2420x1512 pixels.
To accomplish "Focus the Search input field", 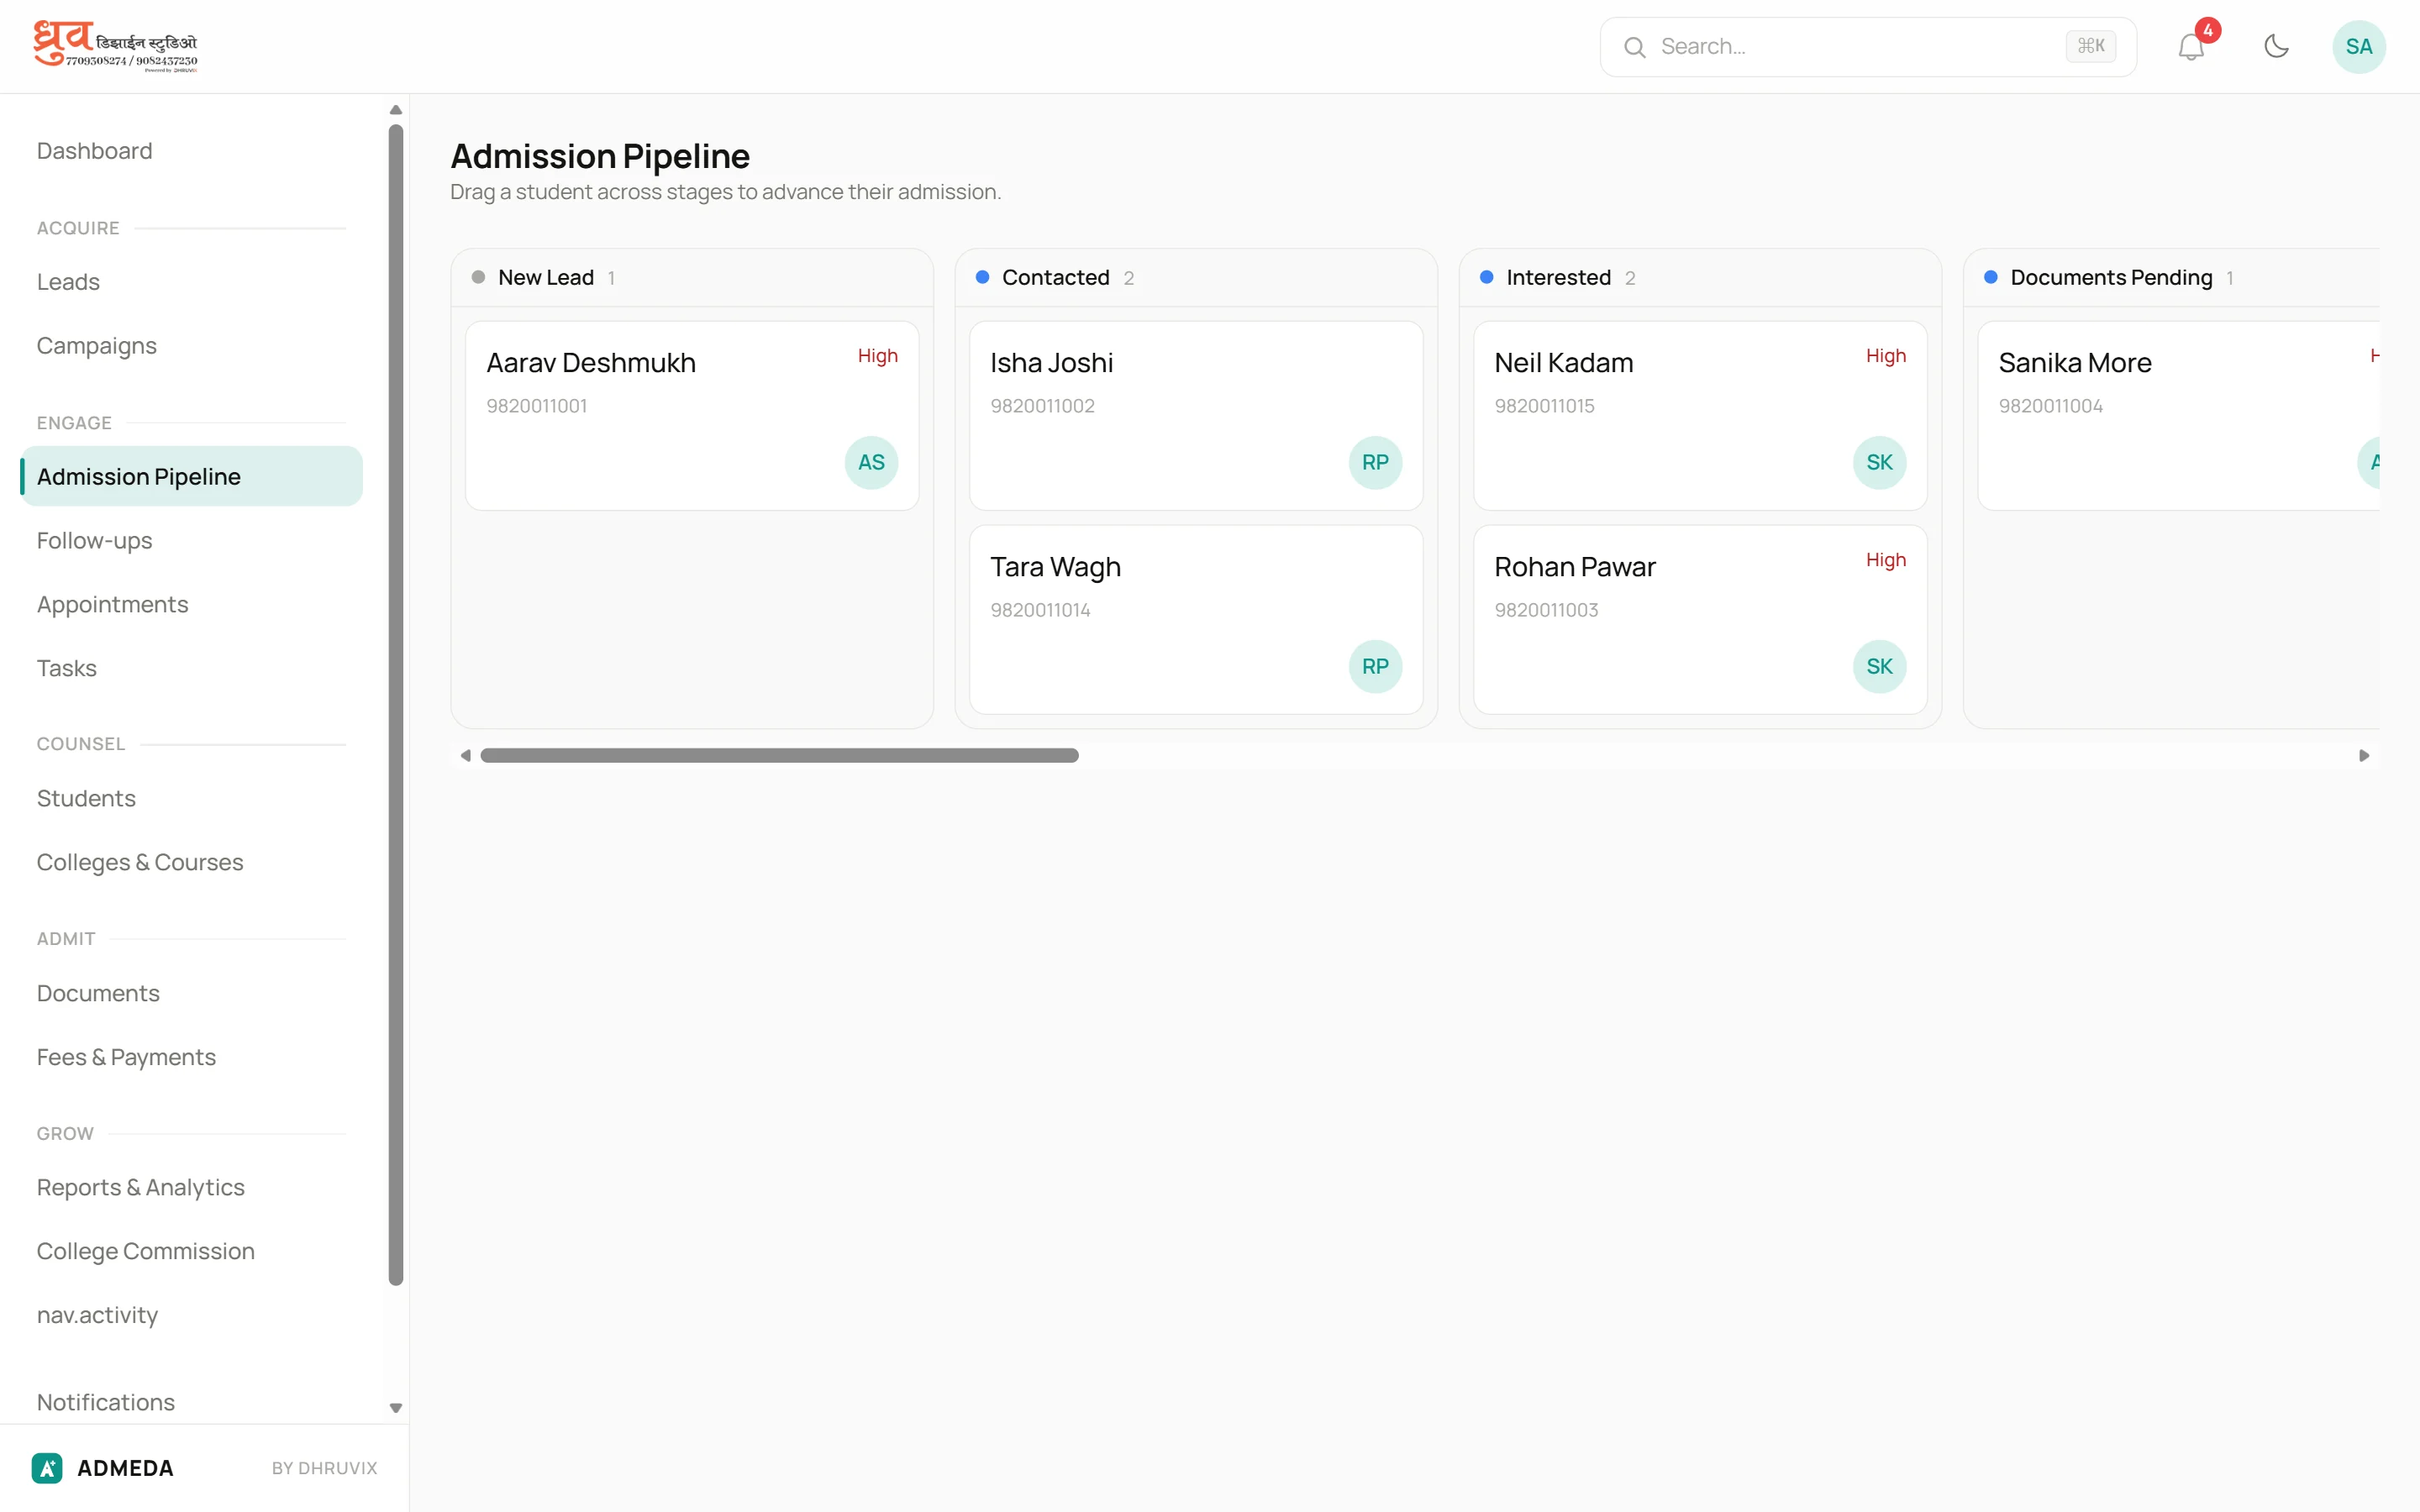I will click(1867, 47).
